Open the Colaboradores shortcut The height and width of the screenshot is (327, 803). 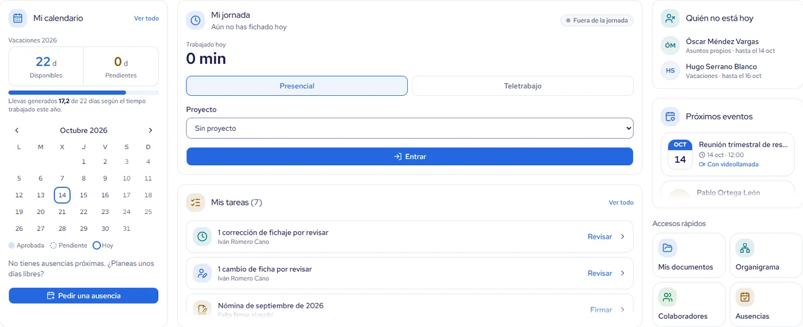(x=689, y=305)
